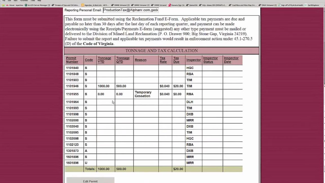Open ArcGIS Server Manager favorite

(x=38, y=5)
